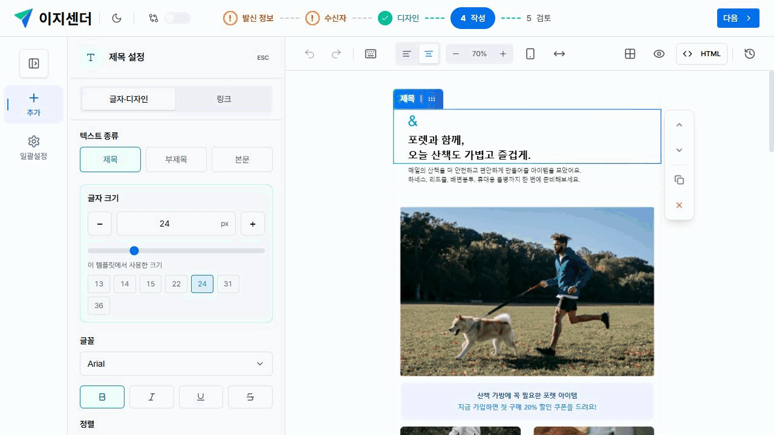Toggle strikethrough formatting
Screen dimensions: 774x435
(250, 397)
